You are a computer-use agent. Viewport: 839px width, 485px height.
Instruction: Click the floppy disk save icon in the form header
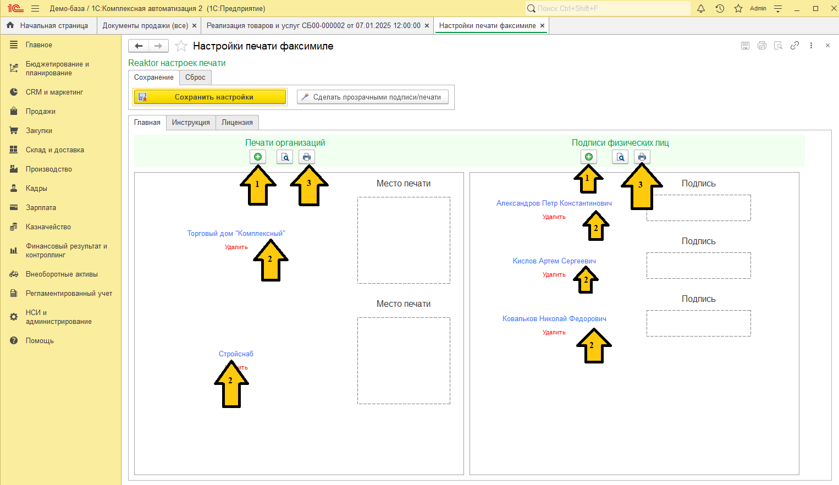click(x=746, y=46)
